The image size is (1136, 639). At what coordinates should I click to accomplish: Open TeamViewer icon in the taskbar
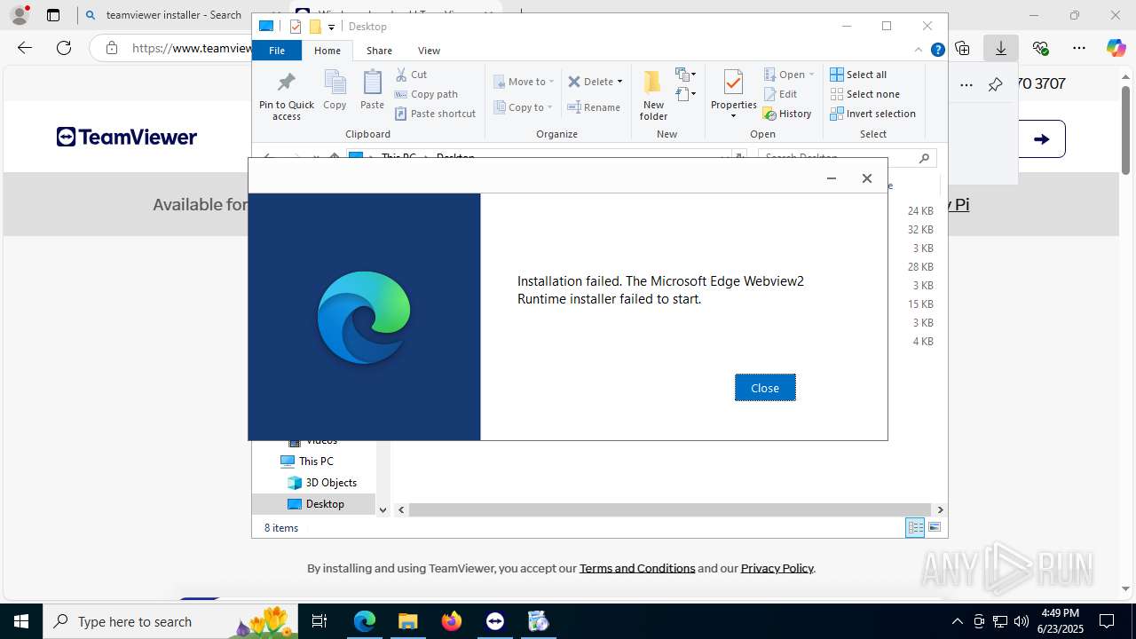click(495, 621)
